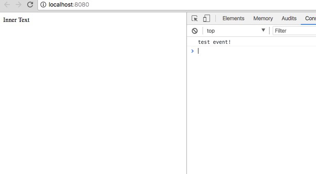
Task: Select the "test event!" log message
Action: point(214,42)
